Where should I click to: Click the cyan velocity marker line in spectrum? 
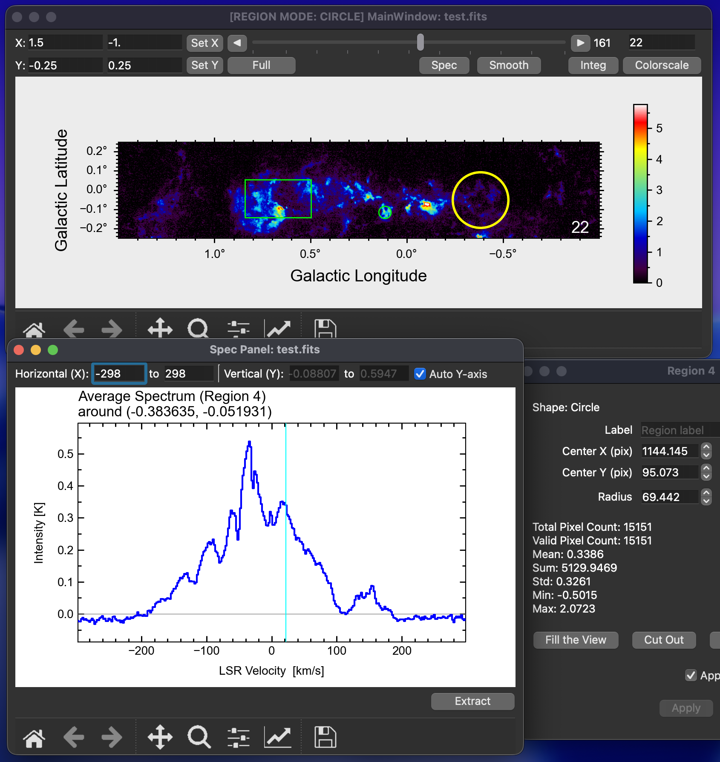(x=285, y=532)
